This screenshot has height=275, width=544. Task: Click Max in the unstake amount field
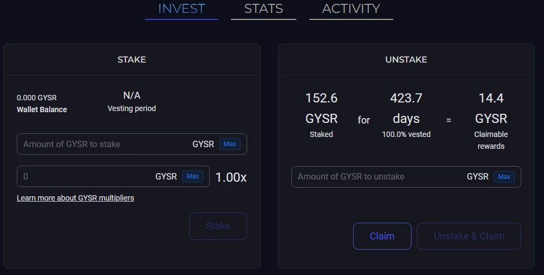(504, 177)
